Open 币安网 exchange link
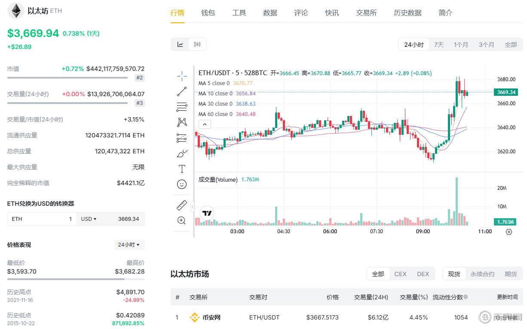 point(211,317)
